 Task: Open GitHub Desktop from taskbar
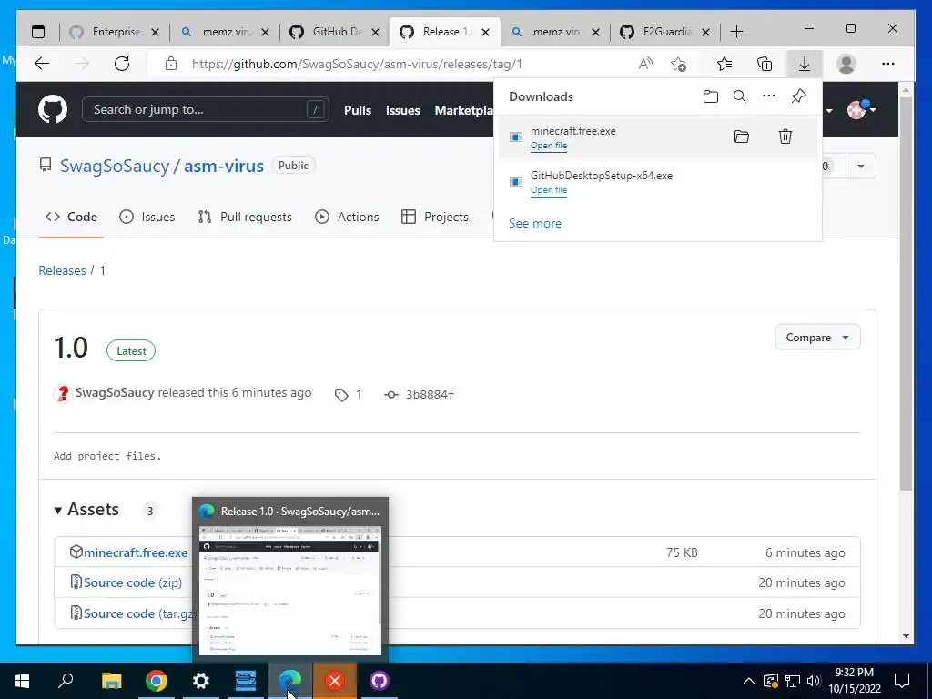380,681
